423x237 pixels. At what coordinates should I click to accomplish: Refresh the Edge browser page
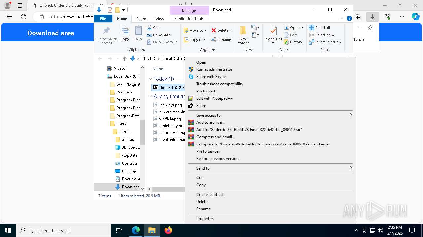pos(23,16)
